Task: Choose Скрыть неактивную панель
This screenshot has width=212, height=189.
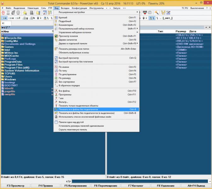Action: pos(96,130)
